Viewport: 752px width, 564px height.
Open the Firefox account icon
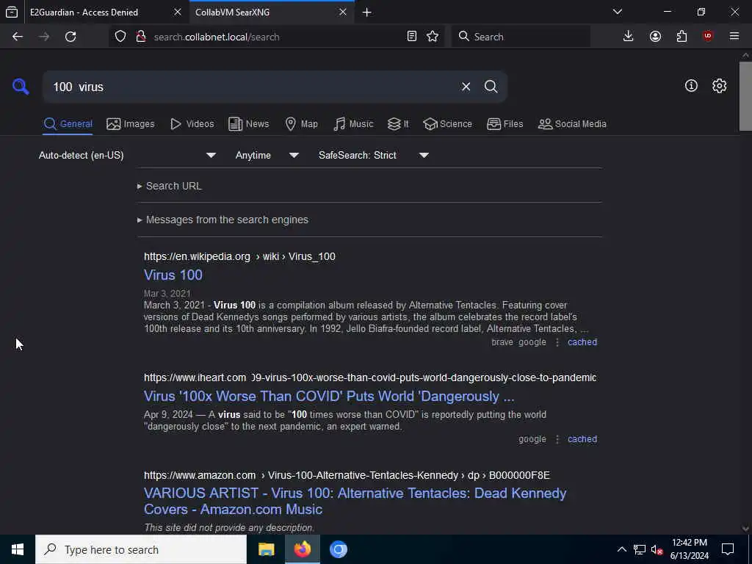655,37
